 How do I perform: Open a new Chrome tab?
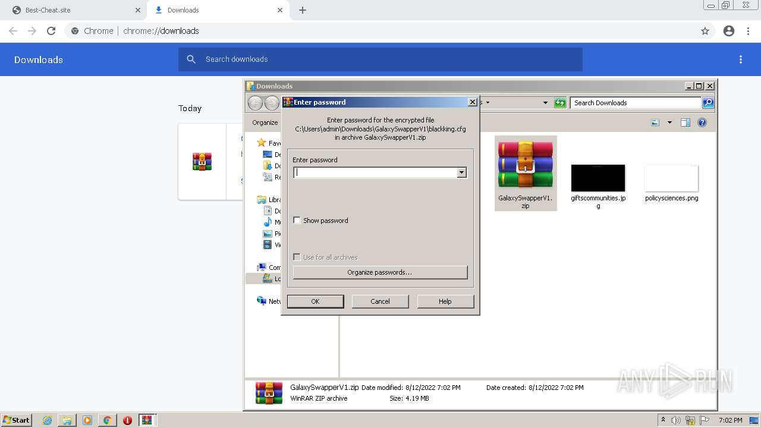tap(303, 10)
